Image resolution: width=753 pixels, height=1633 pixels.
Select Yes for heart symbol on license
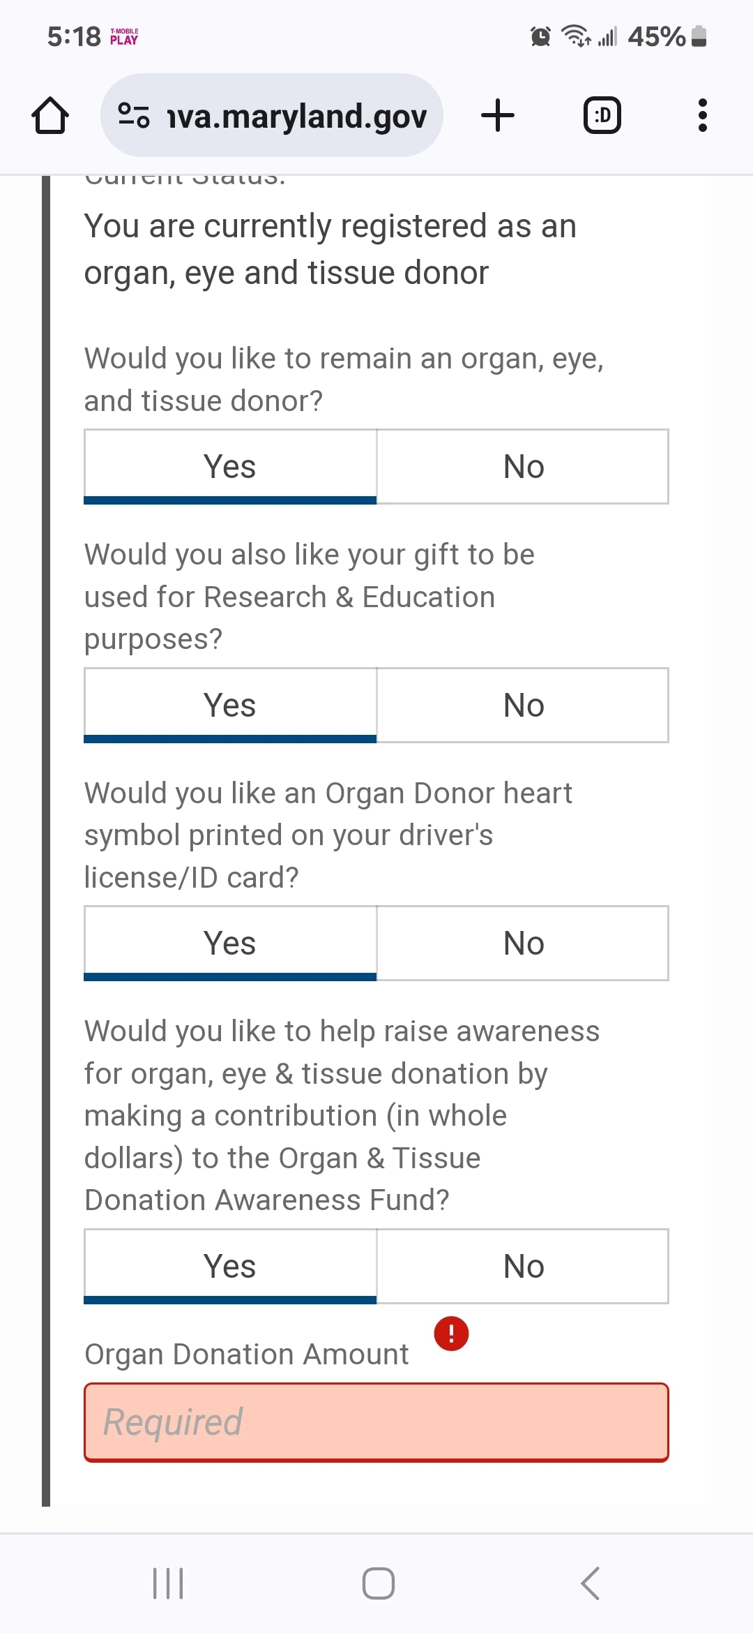click(x=230, y=944)
